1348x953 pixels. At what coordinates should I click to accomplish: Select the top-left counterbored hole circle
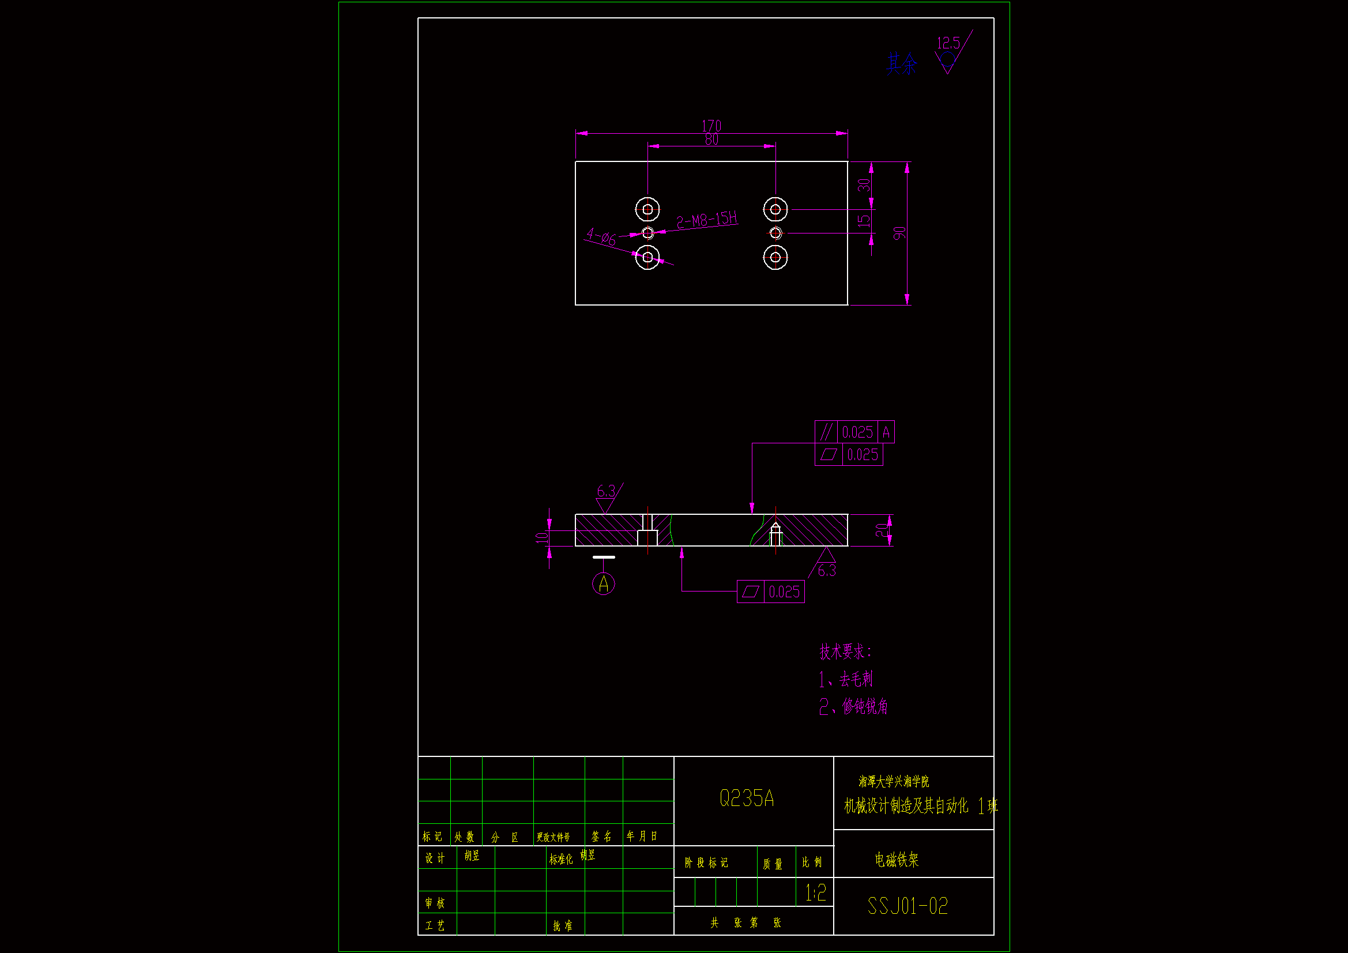pos(647,209)
